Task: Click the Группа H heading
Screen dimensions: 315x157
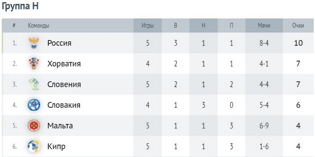Action: 20,6
